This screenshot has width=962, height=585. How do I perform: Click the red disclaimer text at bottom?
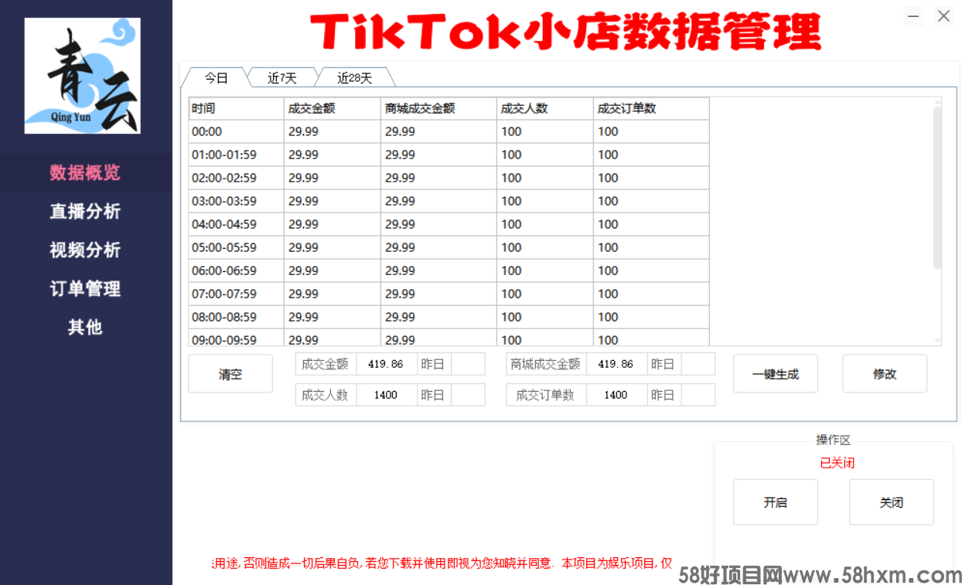tap(442, 563)
